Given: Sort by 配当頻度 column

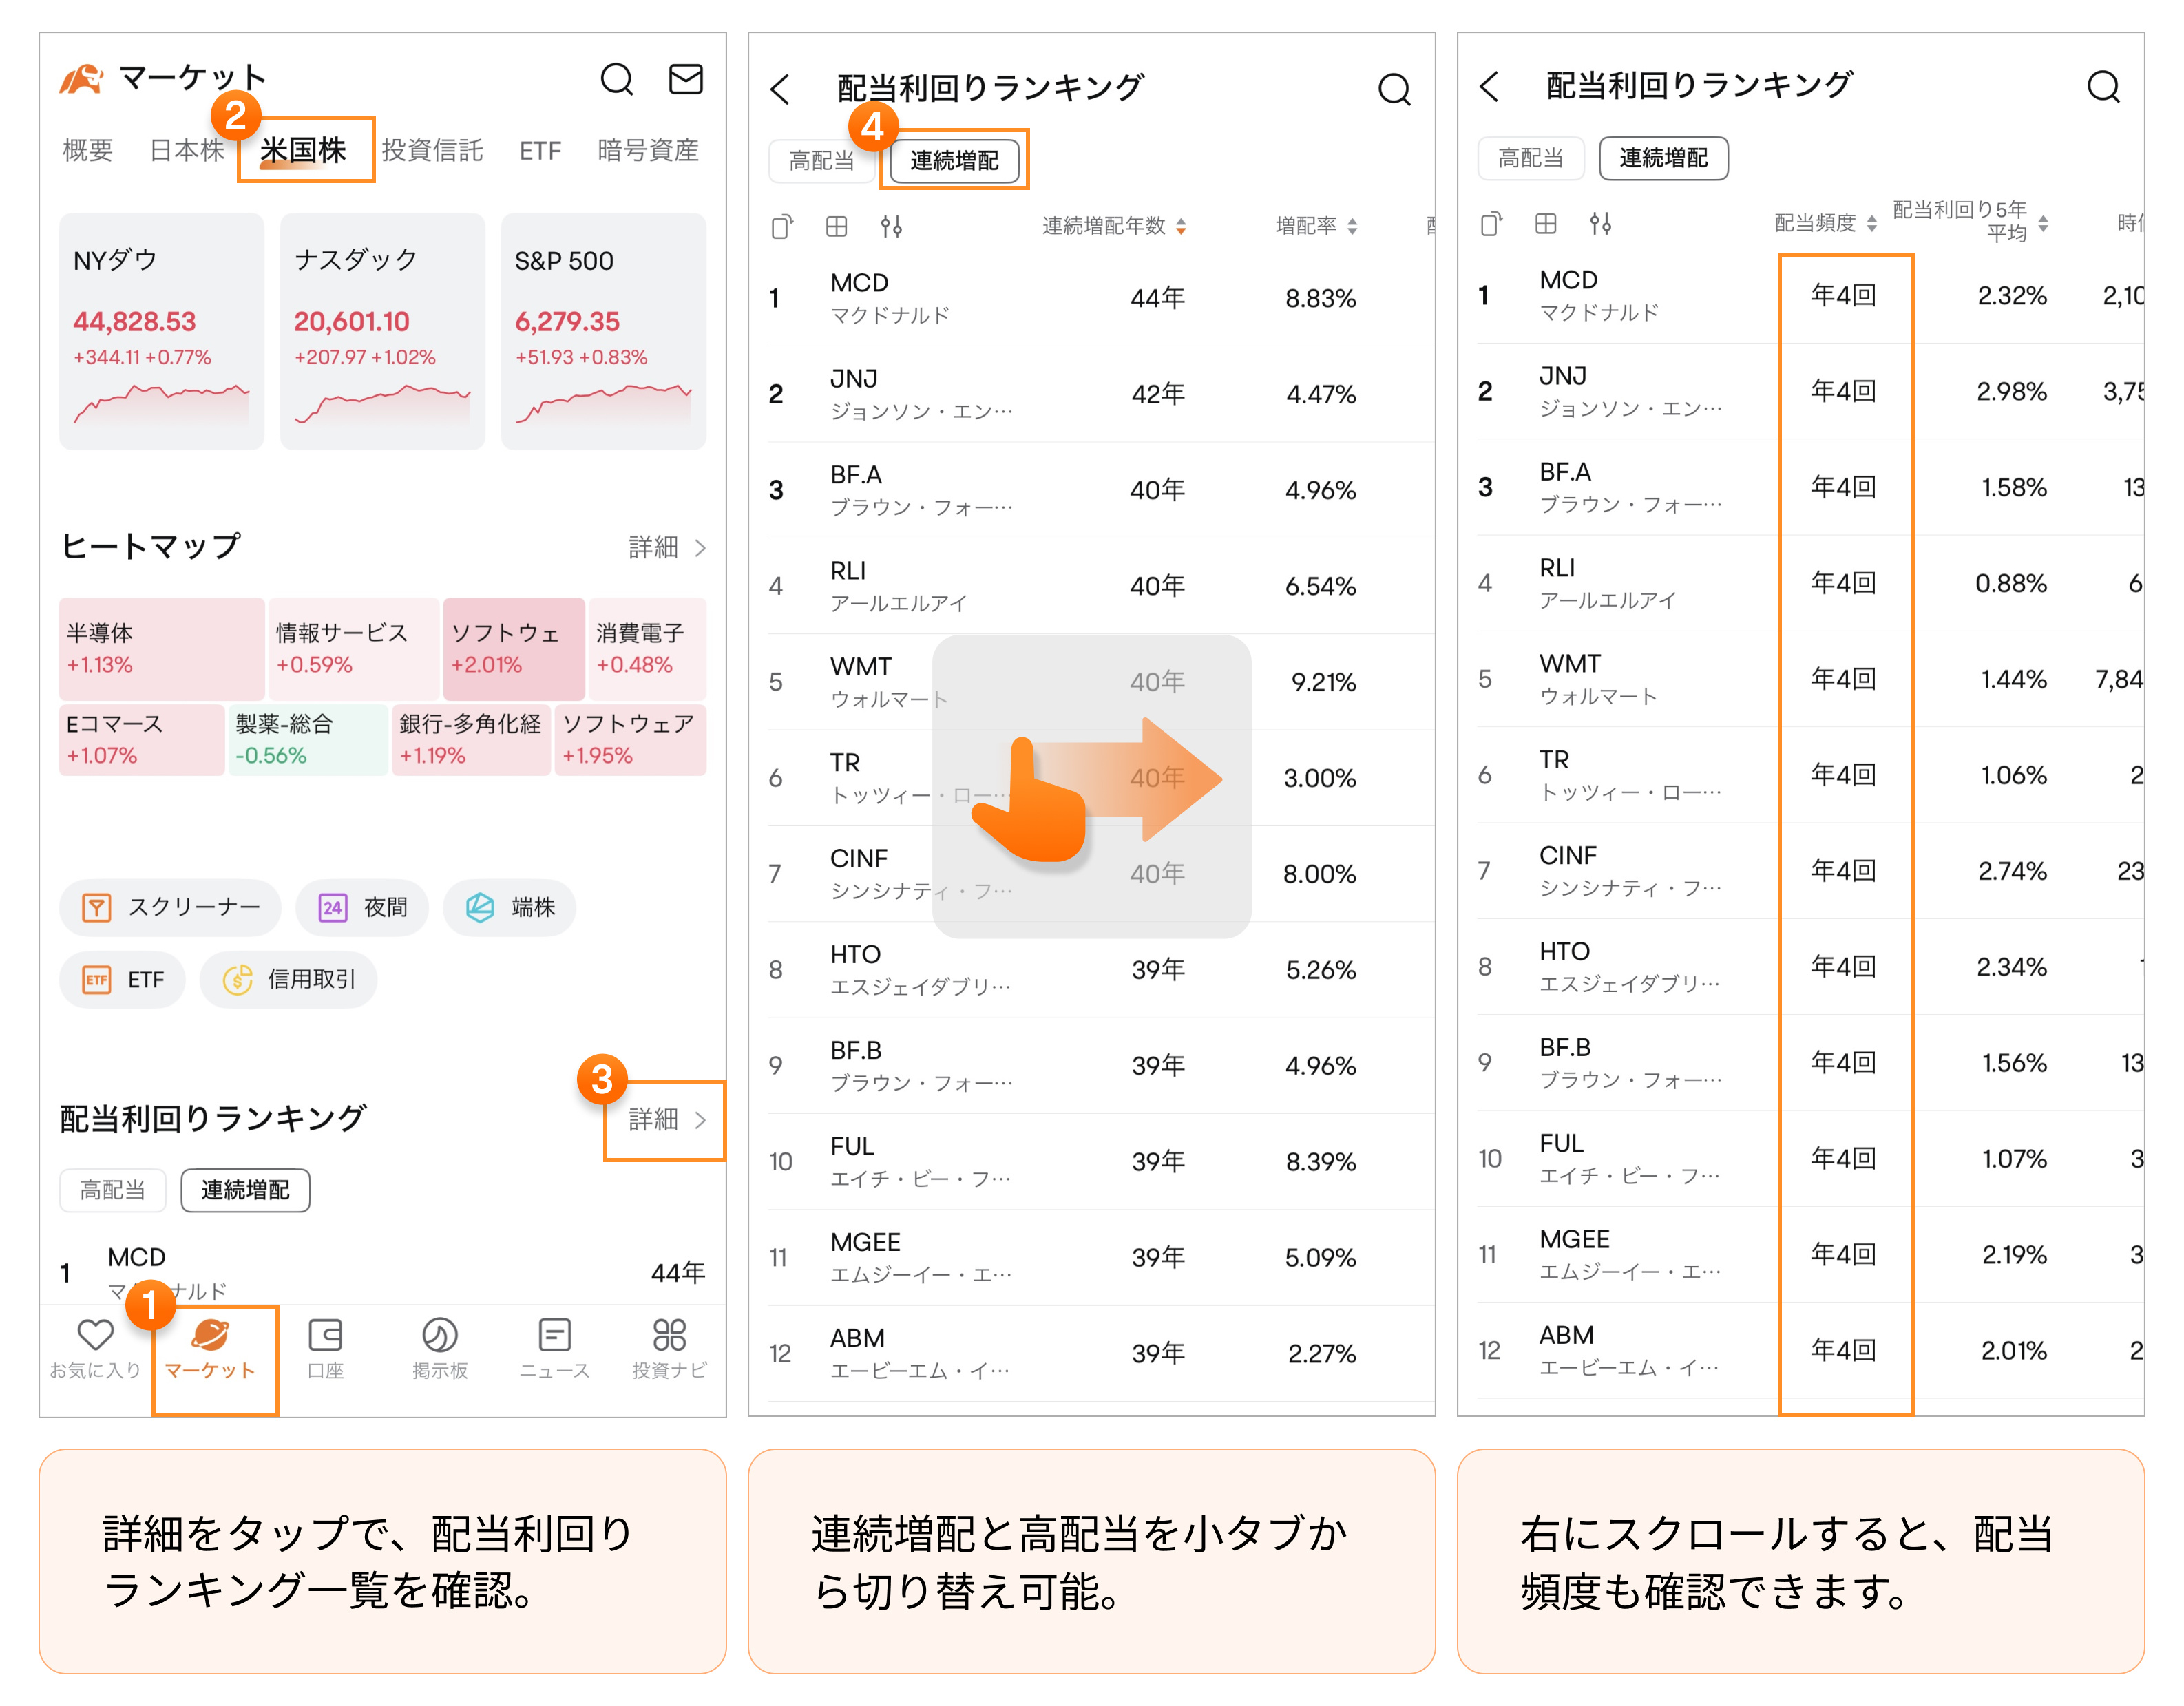Looking at the screenshot, I should click(x=1825, y=223).
